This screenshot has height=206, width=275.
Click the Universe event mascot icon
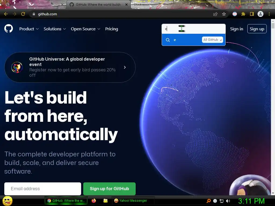tap(17, 67)
